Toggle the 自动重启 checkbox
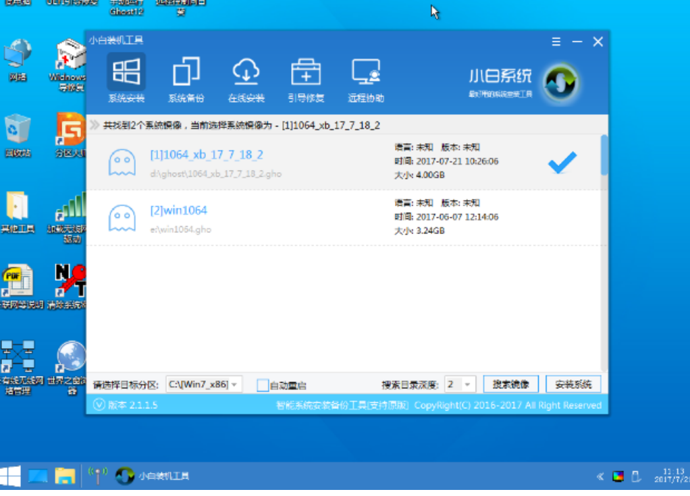The width and height of the screenshot is (690, 496). [x=263, y=385]
